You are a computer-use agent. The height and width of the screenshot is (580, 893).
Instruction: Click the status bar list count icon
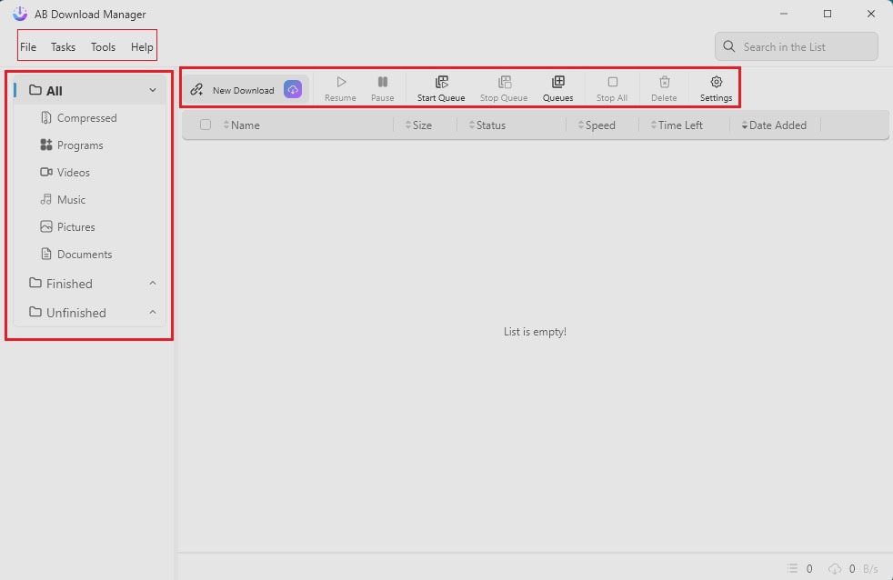coord(792,568)
